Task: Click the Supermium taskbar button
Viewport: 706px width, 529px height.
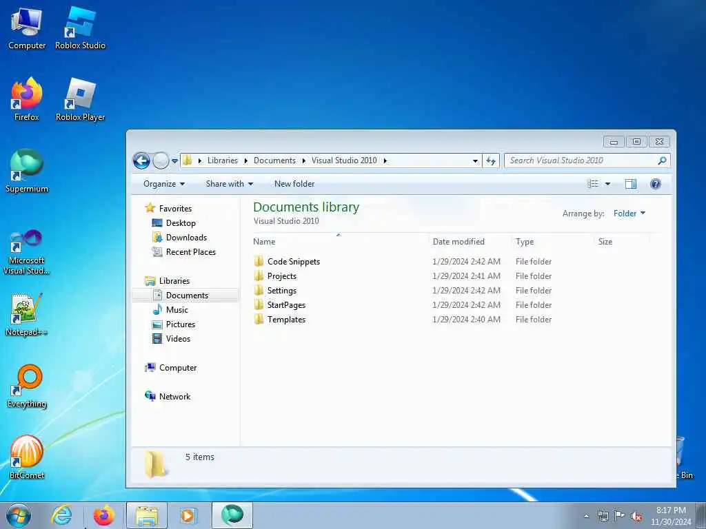Action: click(232, 515)
